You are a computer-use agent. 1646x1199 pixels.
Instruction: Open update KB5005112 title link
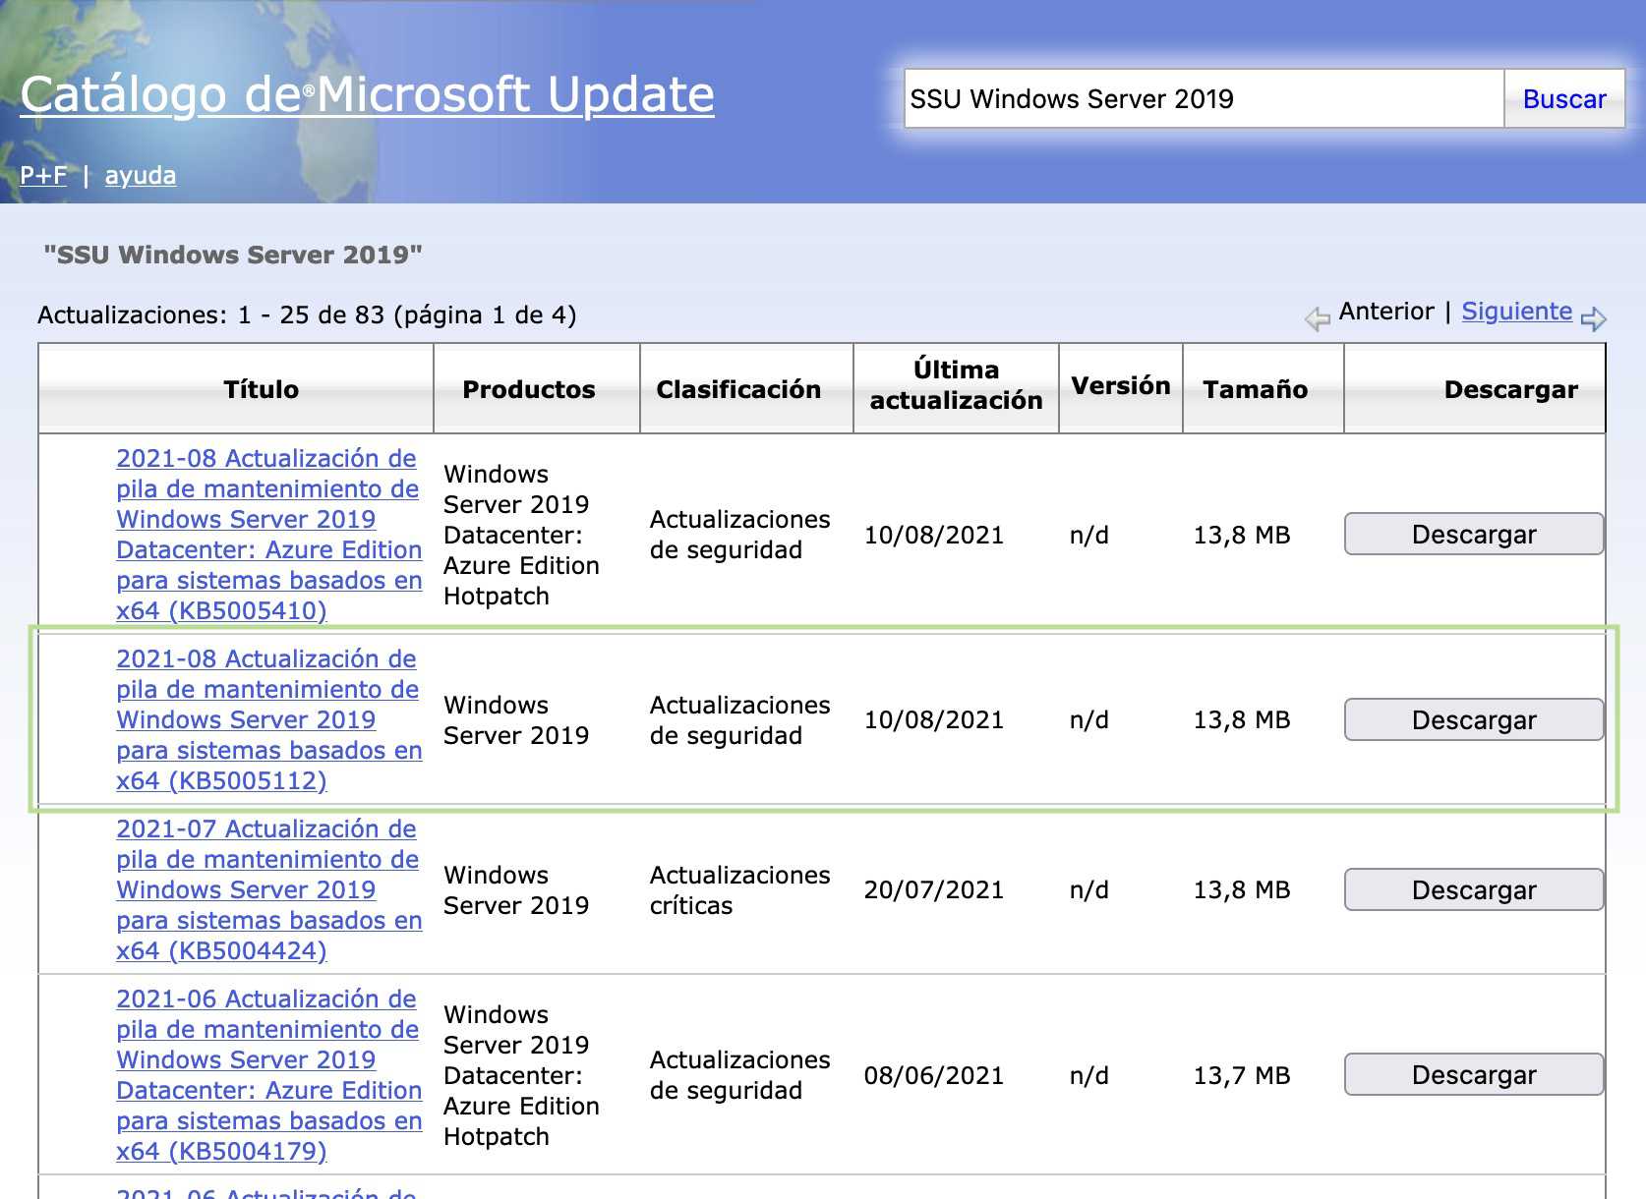[x=268, y=719]
